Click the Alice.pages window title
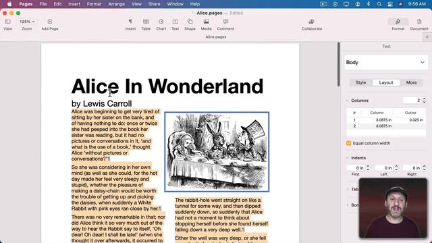Screen dimensions: 432x243 pos(209,13)
